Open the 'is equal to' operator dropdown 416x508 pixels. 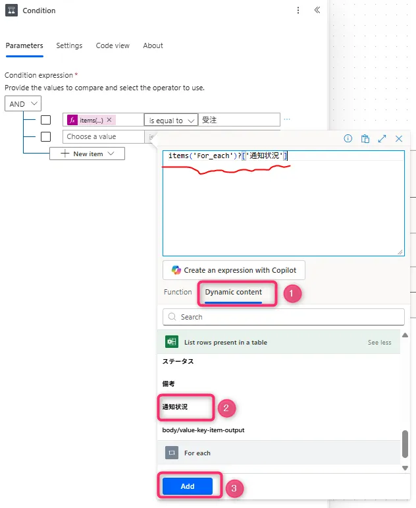pyautogui.click(x=170, y=121)
